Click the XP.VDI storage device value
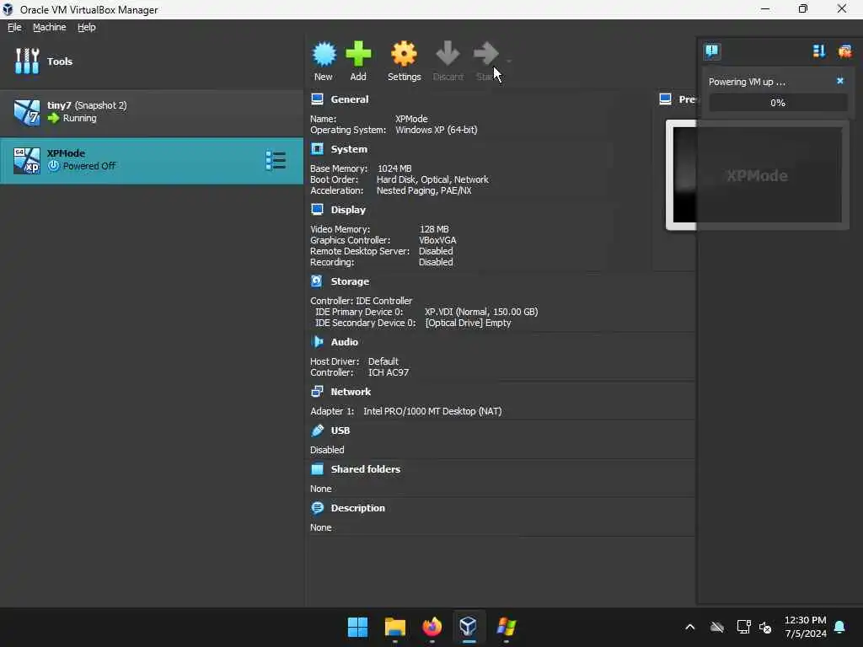Screen dimensions: 863x647 point(481,312)
